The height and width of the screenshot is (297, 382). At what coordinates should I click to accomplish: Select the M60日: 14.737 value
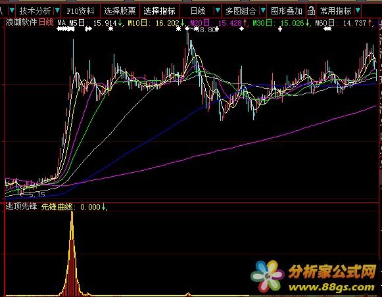pyautogui.click(x=343, y=23)
